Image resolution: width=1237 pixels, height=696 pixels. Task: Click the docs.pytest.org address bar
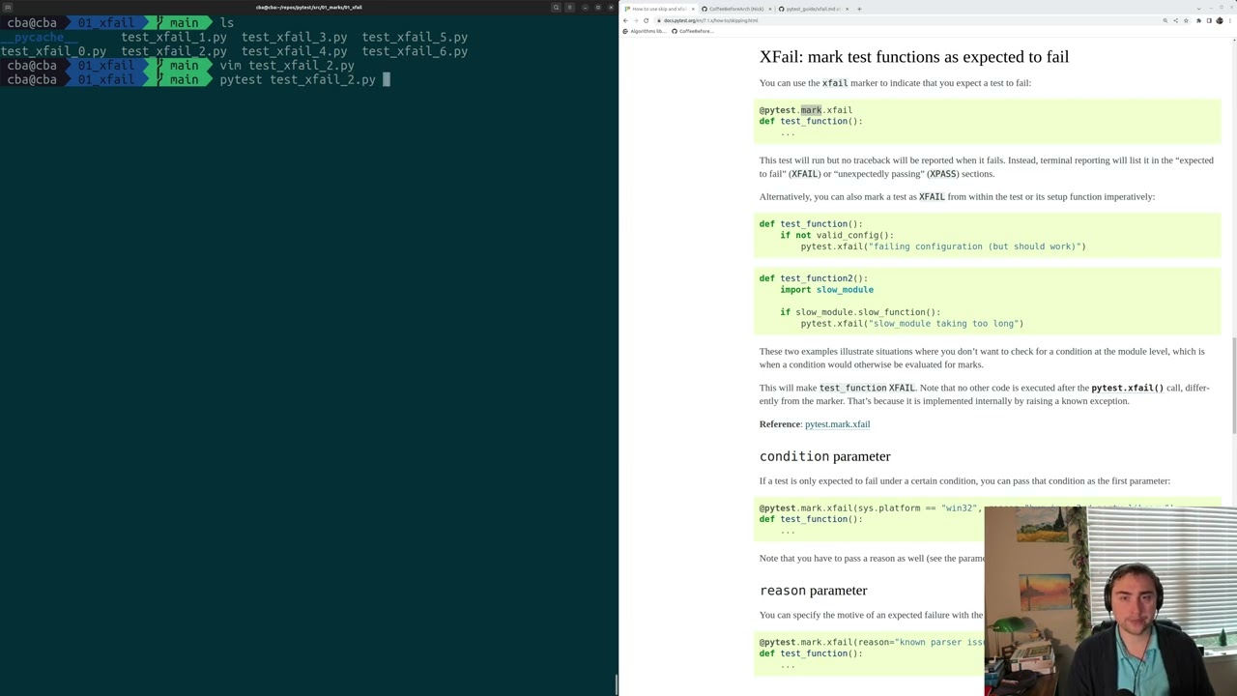tap(908, 20)
